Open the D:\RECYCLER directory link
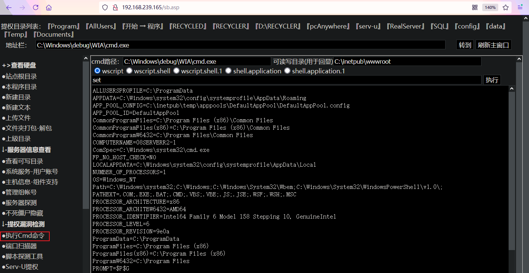Screen dimensions: 529x273 pyautogui.click(x=277, y=26)
